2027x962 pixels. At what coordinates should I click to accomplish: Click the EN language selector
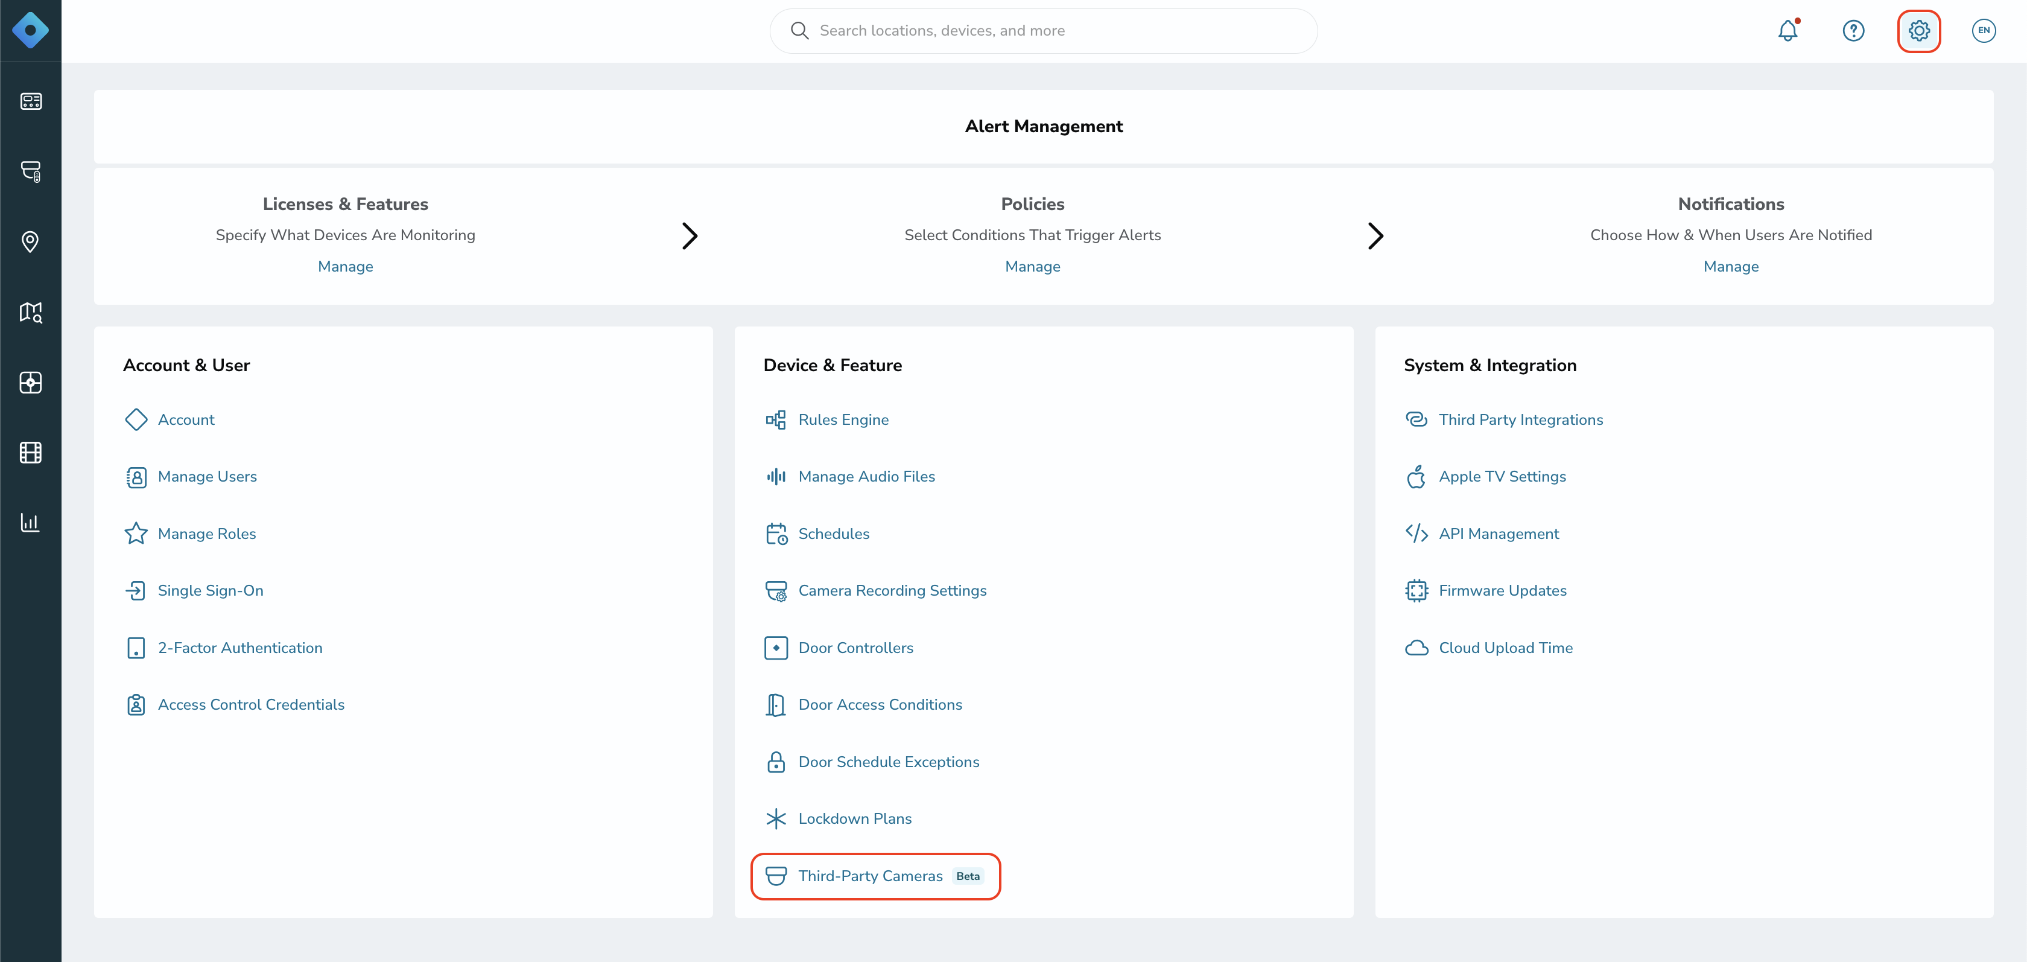[1984, 31]
